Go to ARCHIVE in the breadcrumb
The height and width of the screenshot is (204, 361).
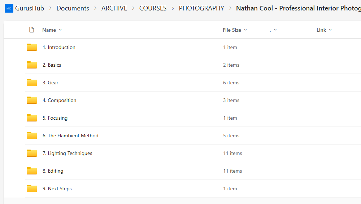[114, 8]
